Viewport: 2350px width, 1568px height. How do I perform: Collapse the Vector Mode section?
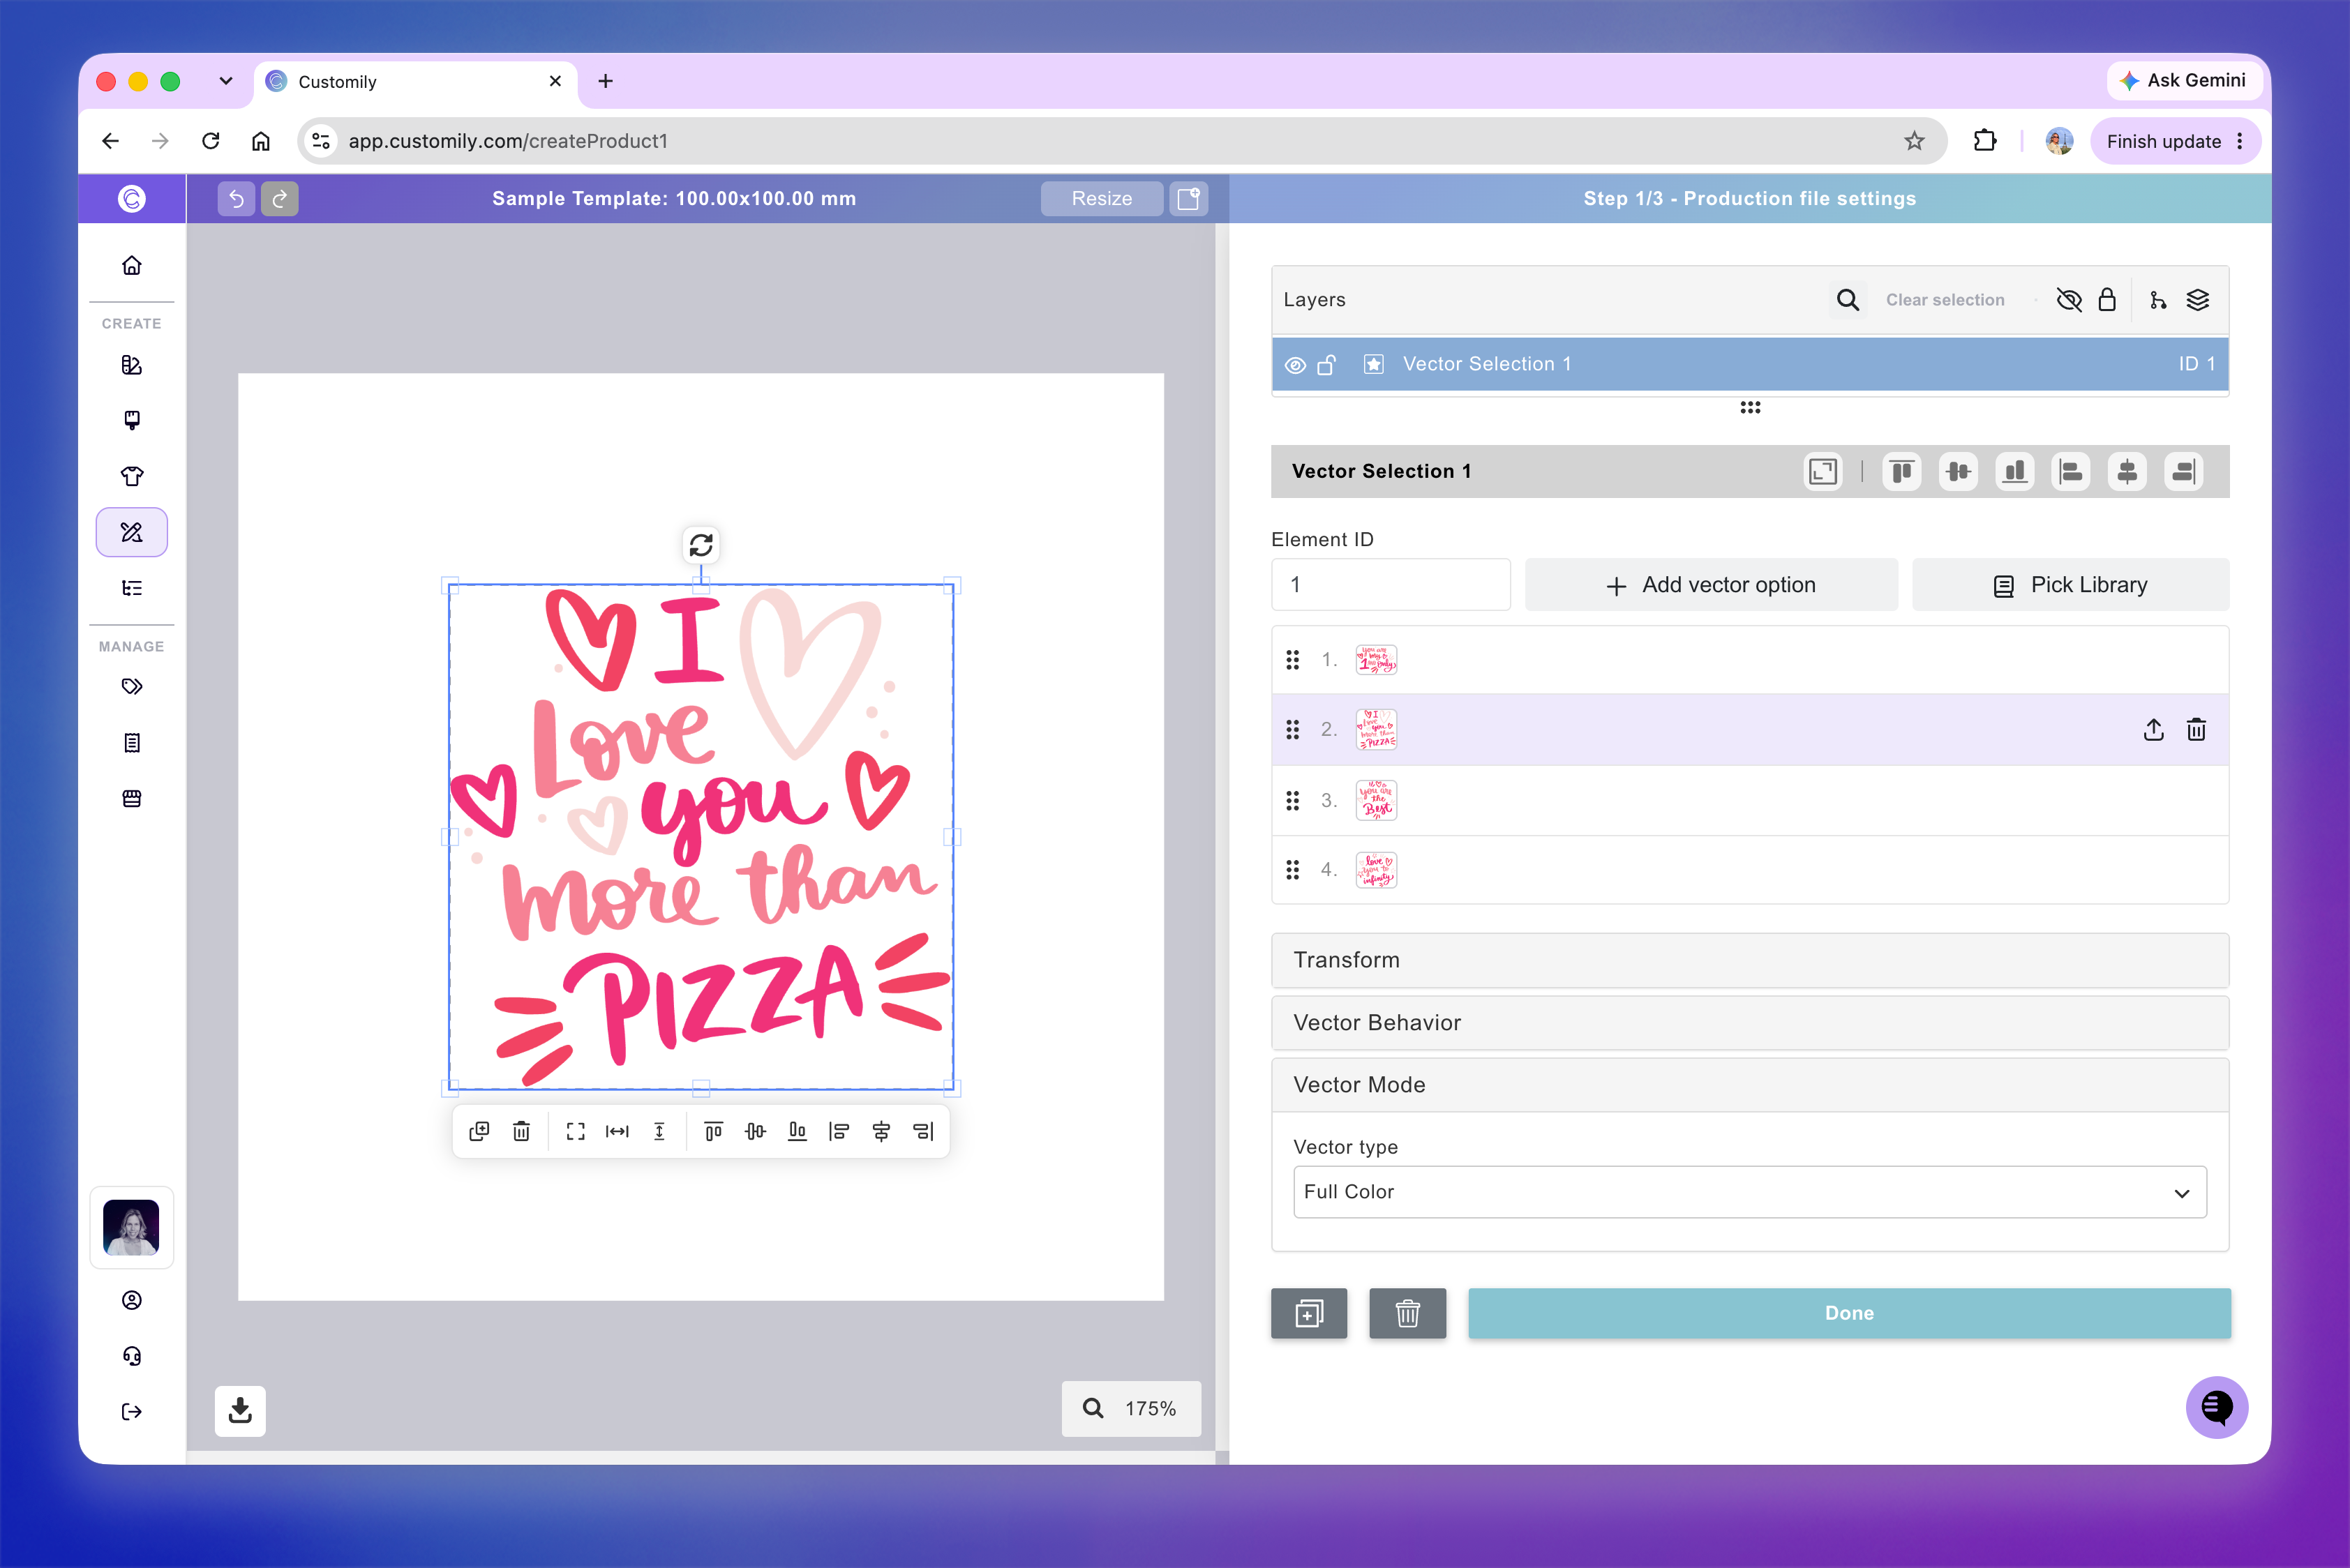click(x=1750, y=1085)
